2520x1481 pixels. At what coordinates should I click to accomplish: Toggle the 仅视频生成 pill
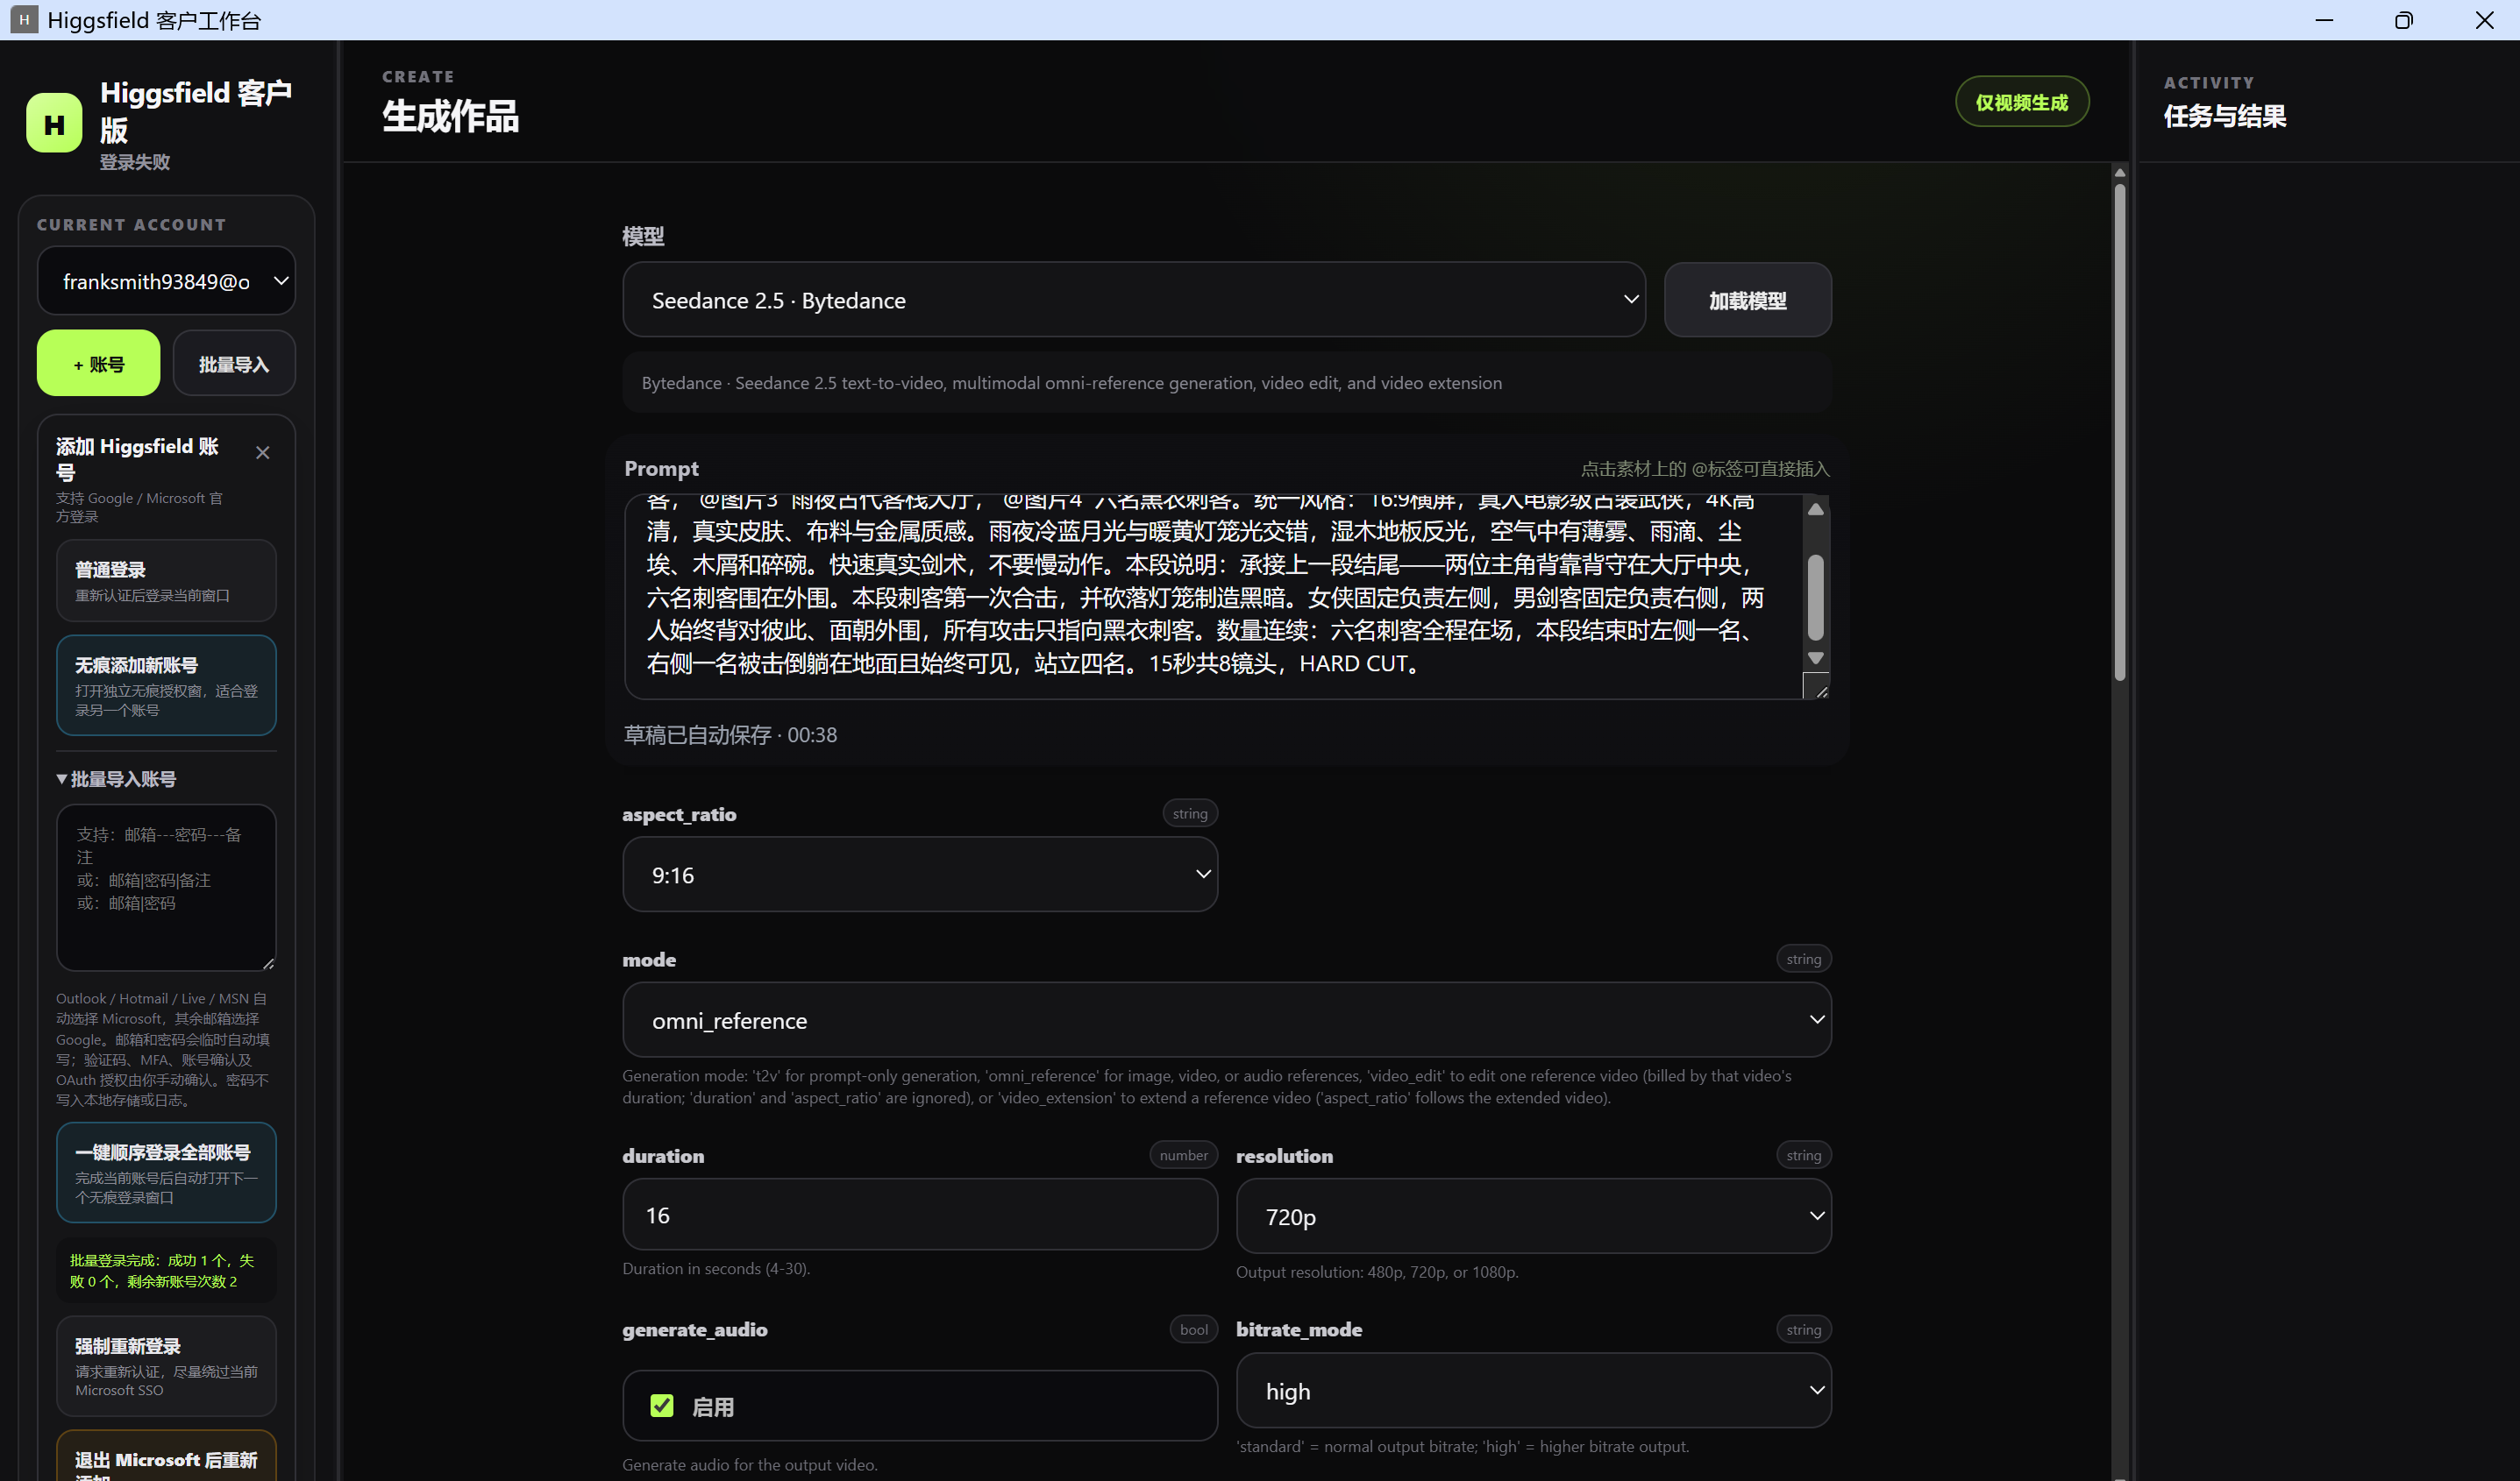[x=2022, y=102]
